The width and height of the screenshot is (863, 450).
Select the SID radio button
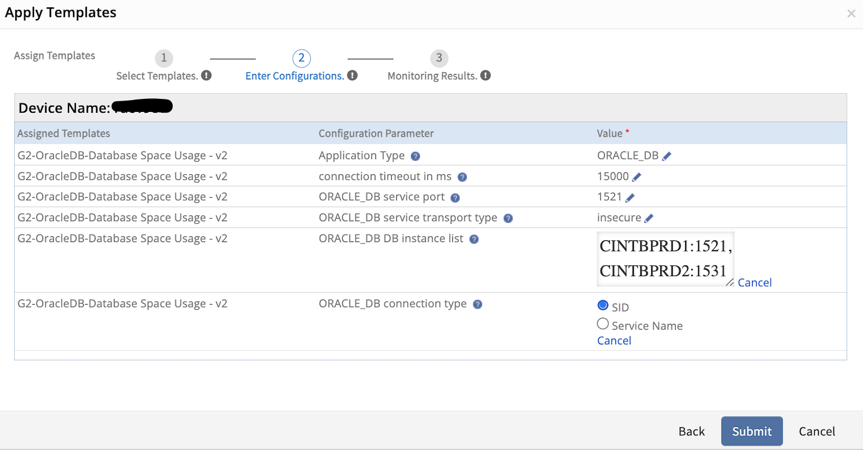[x=603, y=306]
